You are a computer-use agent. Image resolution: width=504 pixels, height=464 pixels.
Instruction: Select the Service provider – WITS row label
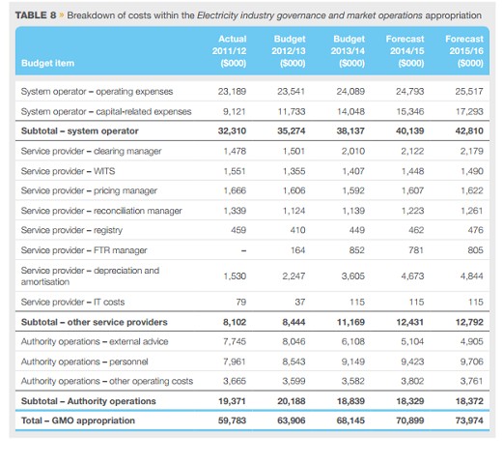click(68, 171)
